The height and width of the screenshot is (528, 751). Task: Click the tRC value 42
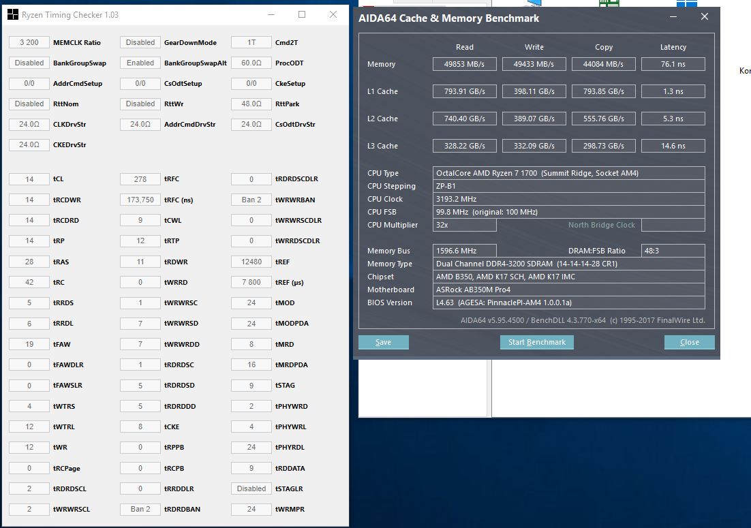coord(29,283)
